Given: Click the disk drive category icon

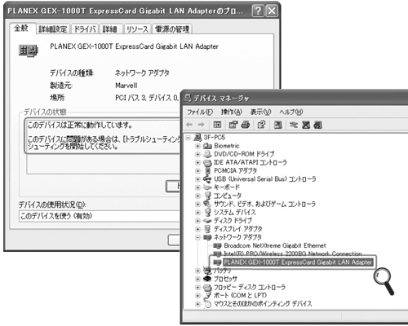Looking at the screenshot, I should click(207, 221).
